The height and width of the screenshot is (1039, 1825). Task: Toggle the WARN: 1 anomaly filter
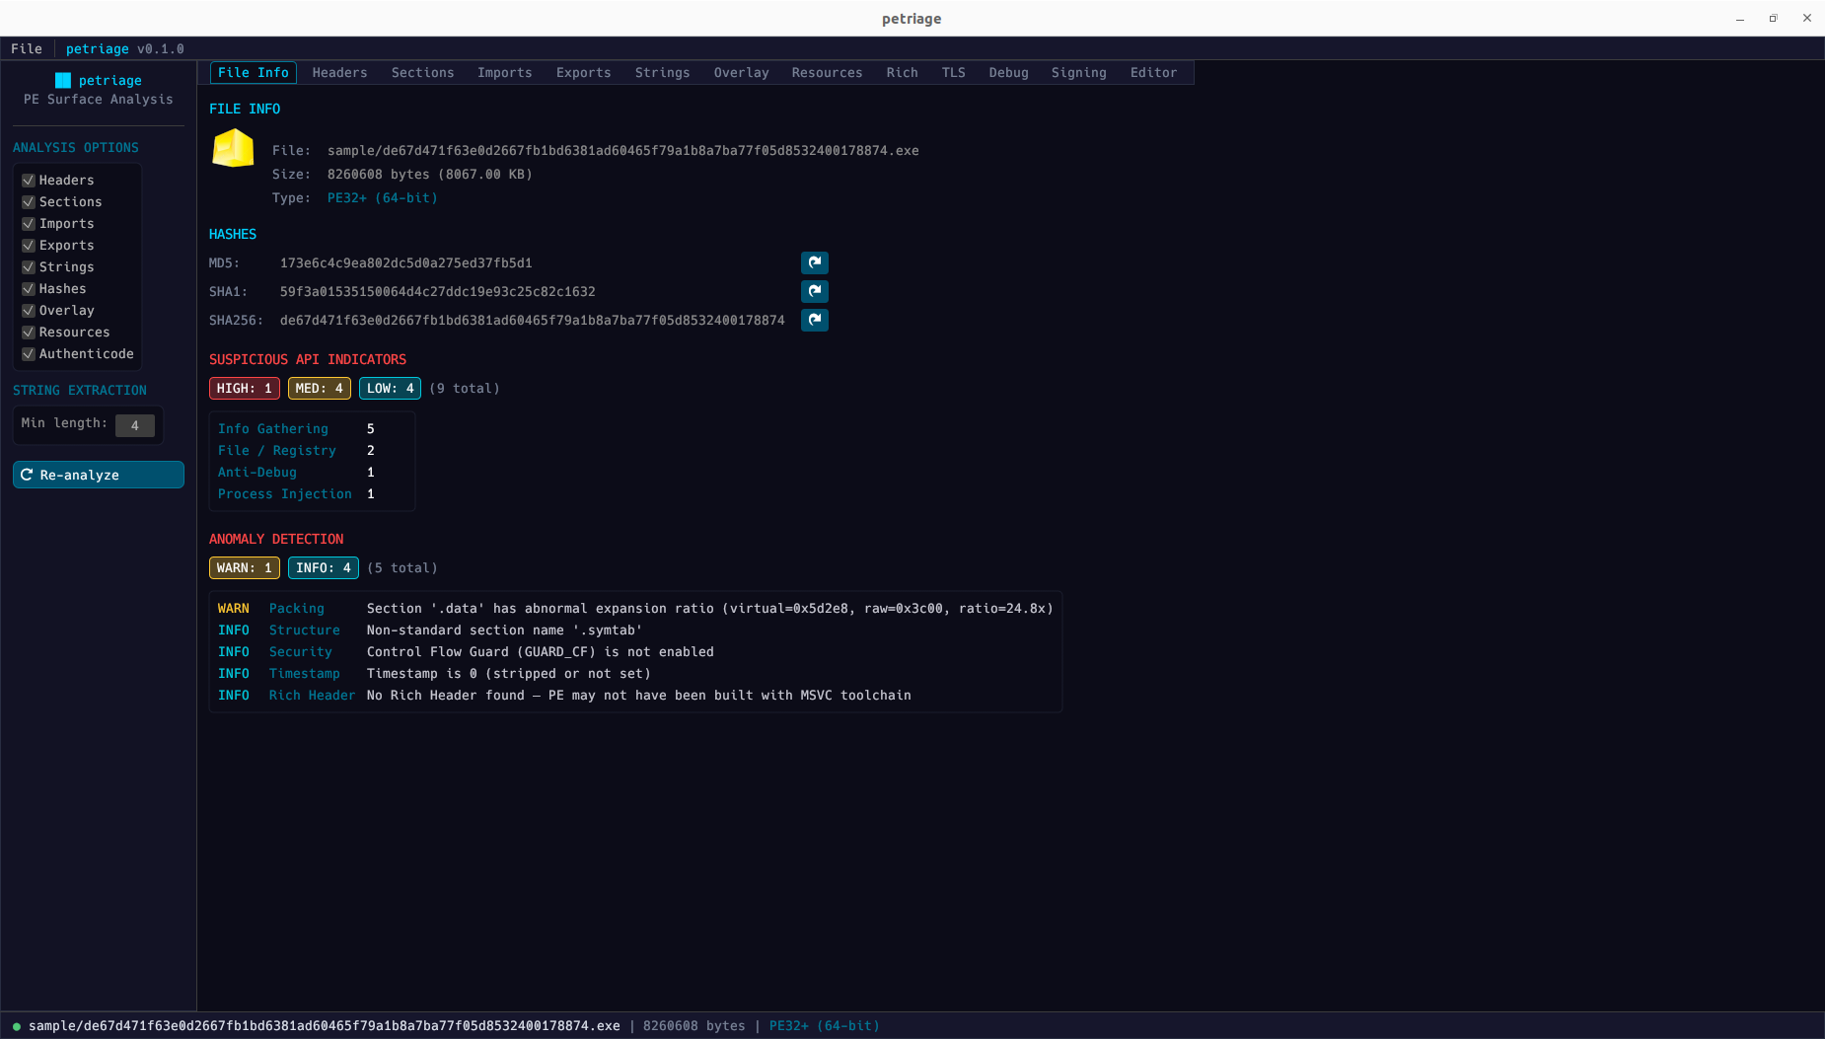(243, 567)
